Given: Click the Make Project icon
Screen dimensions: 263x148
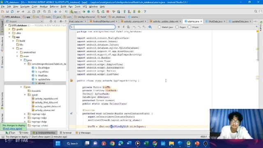Looking at the screenshot, I should click(x=67, y=12).
